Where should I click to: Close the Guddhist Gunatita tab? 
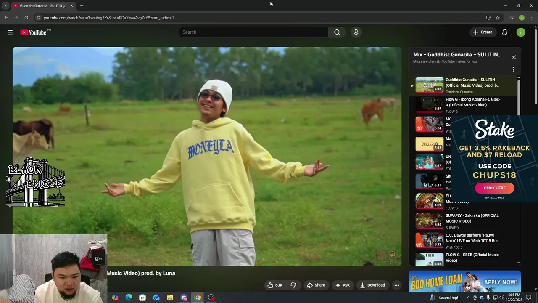[71, 6]
